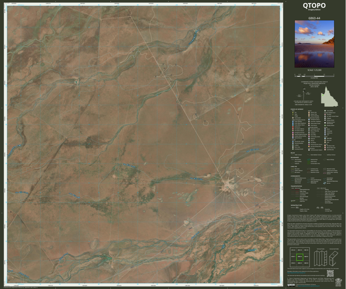346x289 pixels.
Task: Click the Library legend icon
Action: [x=309, y=141]
